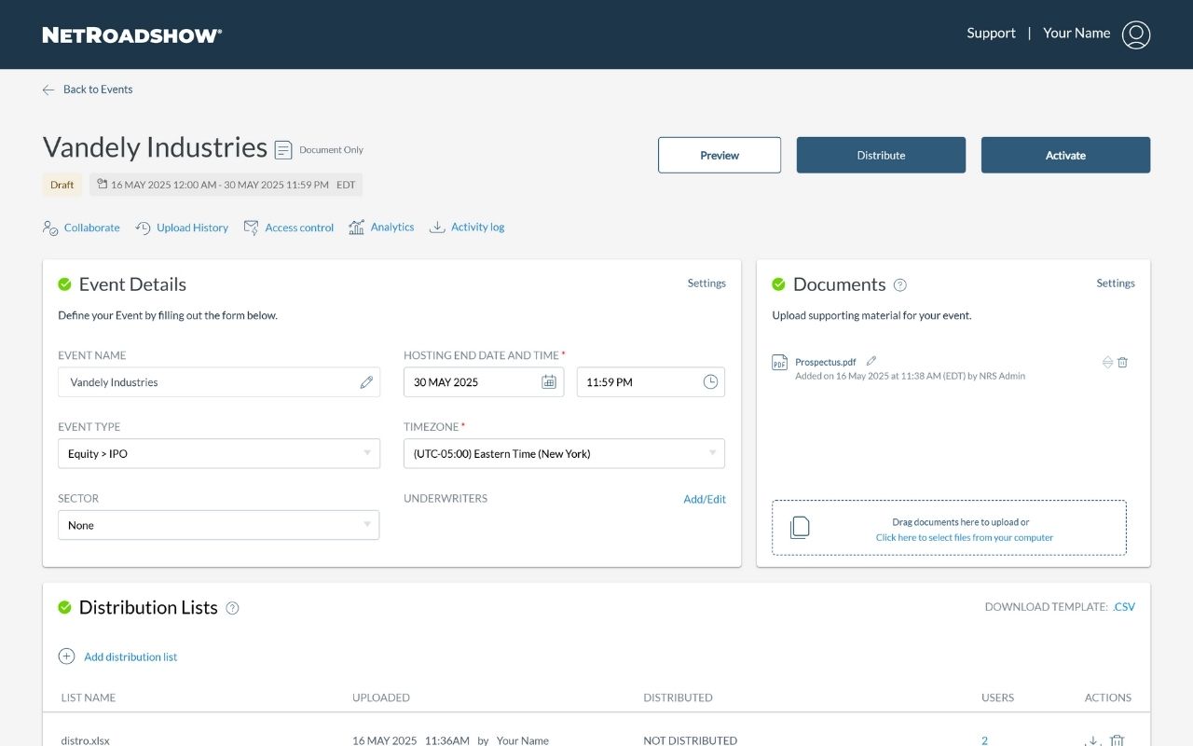
Task: Click the reorder arrows icon for Prospectus.pdf
Action: (x=1107, y=362)
